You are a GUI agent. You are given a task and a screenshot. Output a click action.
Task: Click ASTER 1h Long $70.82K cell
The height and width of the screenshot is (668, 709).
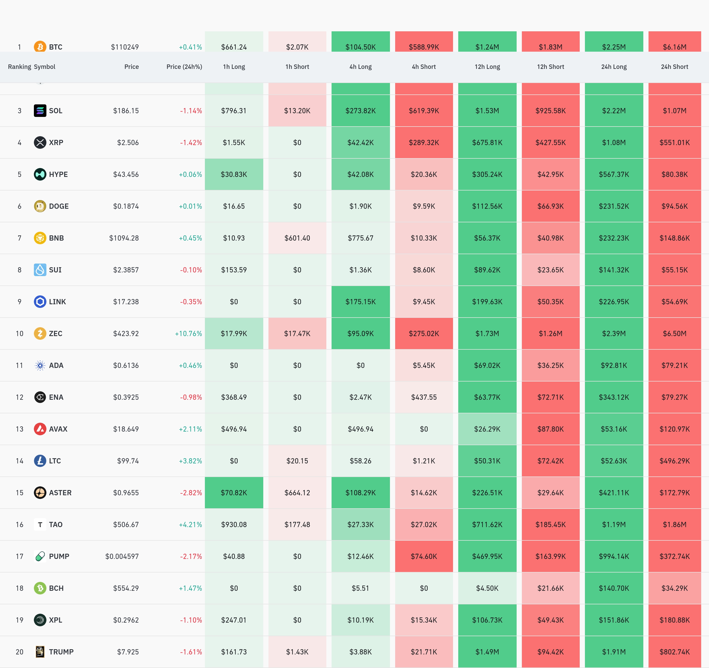pos(234,493)
